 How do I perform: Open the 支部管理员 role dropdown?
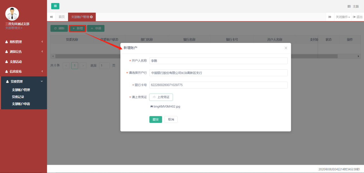coord(14,28)
